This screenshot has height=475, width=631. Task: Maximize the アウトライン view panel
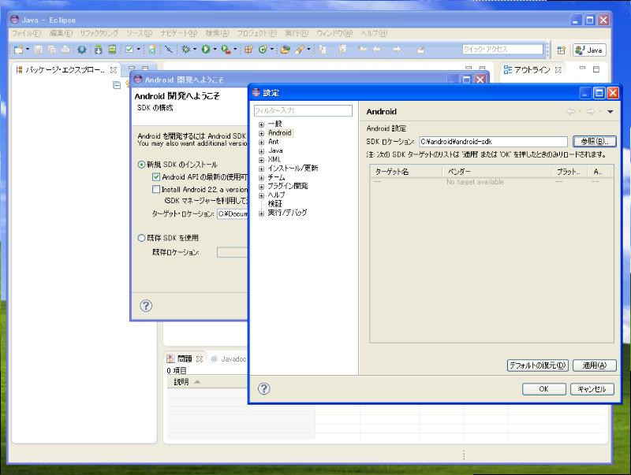[x=596, y=69]
